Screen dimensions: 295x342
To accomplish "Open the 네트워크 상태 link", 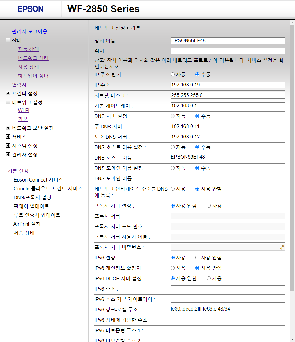I will [x=33, y=58].
